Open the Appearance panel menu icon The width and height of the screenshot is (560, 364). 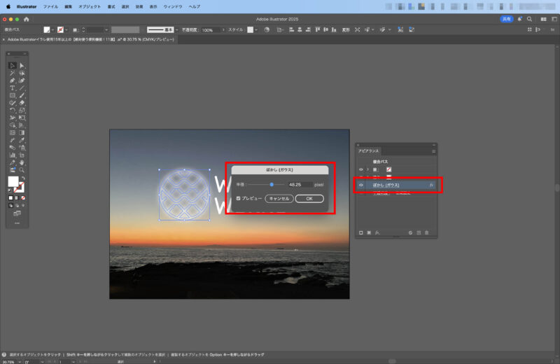coord(433,151)
